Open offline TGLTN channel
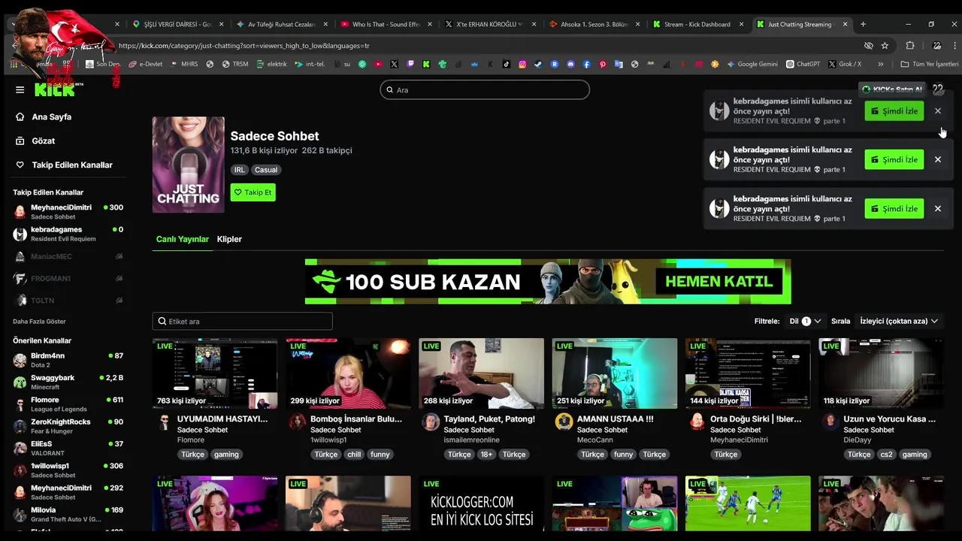Image resolution: width=962 pixels, height=541 pixels. coord(68,301)
